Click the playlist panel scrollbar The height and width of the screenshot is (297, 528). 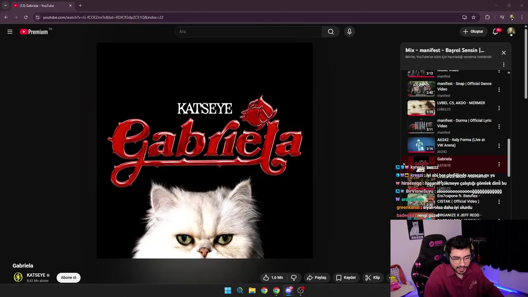(509, 157)
